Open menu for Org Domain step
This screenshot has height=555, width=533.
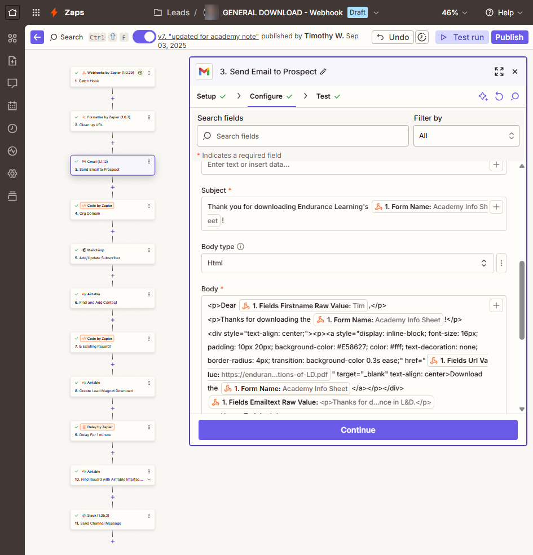click(x=149, y=206)
